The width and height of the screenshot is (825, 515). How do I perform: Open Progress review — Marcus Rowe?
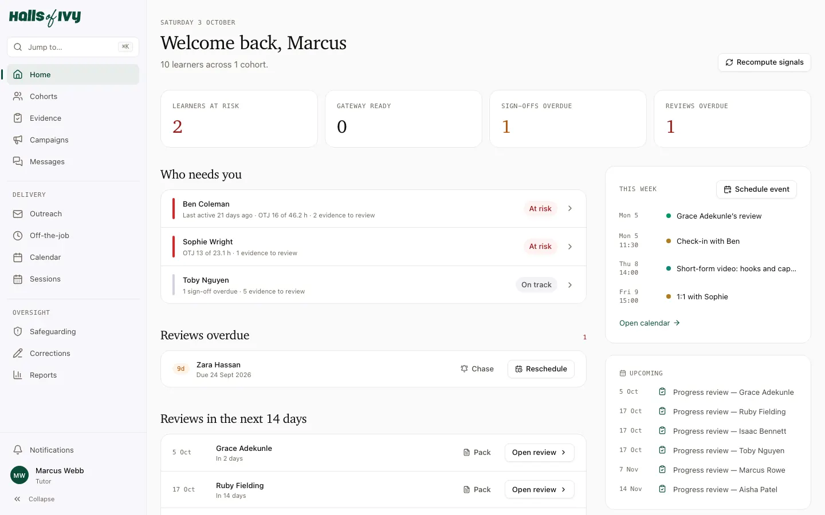click(x=708, y=470)
